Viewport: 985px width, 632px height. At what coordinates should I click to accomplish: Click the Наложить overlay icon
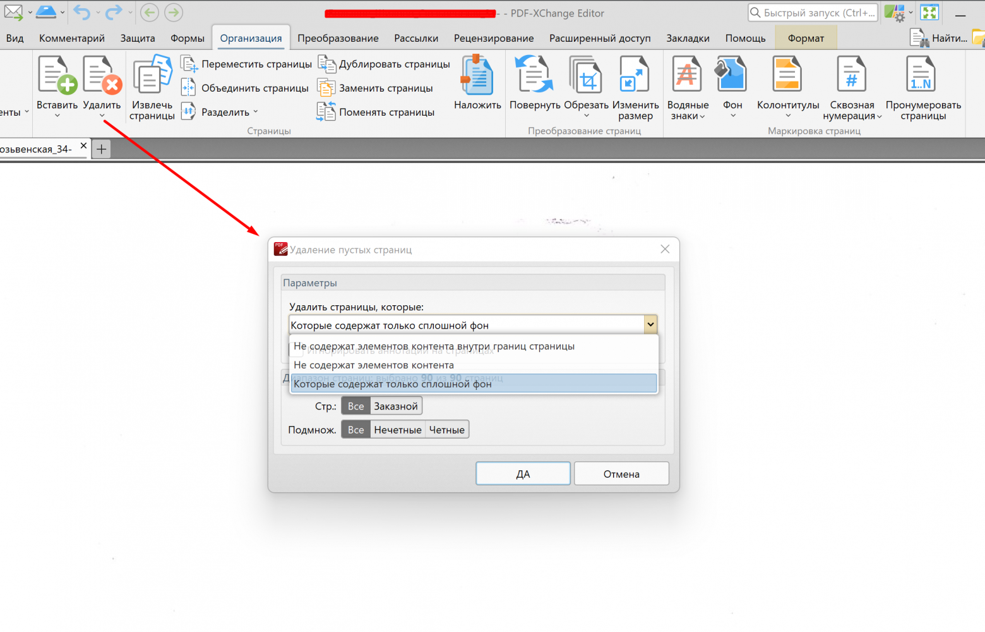point(477,75)
